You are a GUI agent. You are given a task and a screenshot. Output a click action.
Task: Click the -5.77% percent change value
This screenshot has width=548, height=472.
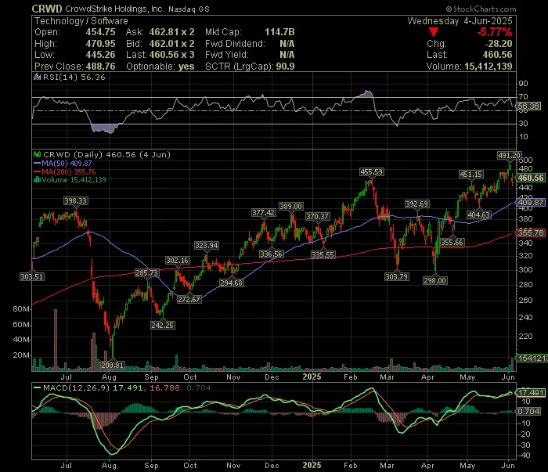coord(495,33)
